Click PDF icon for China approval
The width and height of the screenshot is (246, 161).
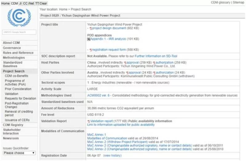[x=127, y=63]
